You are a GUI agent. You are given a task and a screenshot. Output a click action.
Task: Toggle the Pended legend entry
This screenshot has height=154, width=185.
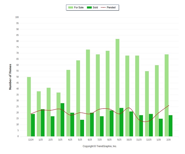[108, 7]
